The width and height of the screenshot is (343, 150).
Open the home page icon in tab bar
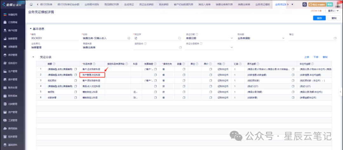31,4
